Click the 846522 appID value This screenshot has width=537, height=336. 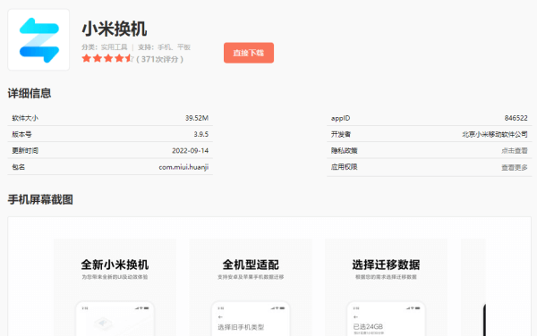coord(516,118)
